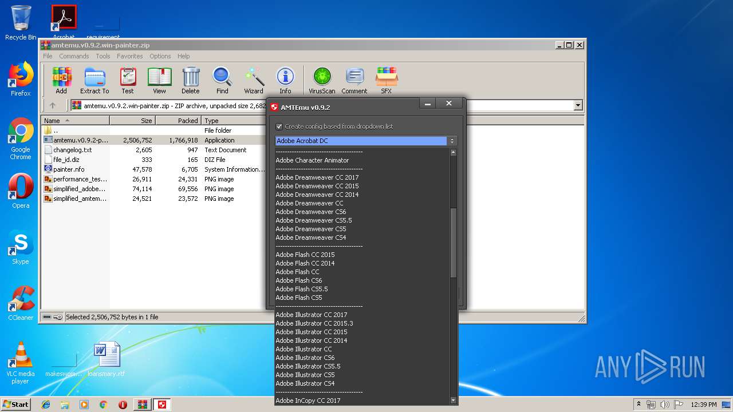Open Recycle Bin desktop icon

pyautogui.click(x=21, y=23)
